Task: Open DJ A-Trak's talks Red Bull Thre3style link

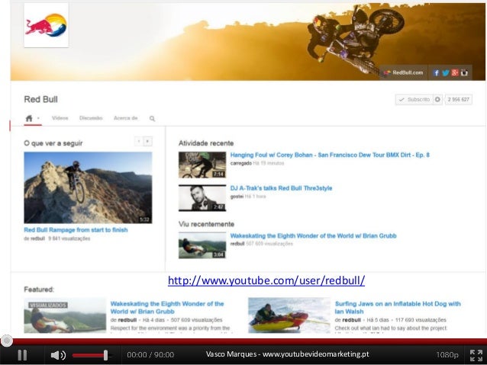Action: point(281,188)
